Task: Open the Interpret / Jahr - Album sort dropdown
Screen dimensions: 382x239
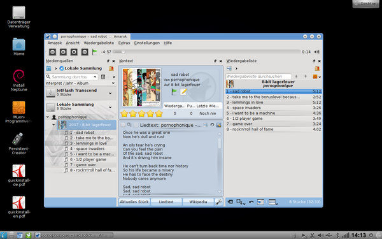Action: pyautogui.click(x=80, y=83)
